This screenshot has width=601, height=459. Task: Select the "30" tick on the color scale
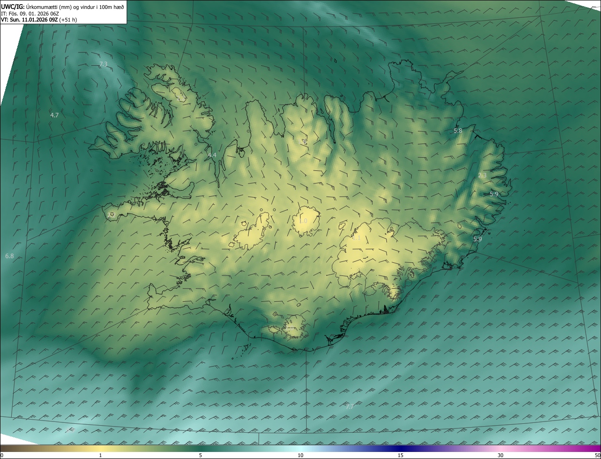[501, 455]
